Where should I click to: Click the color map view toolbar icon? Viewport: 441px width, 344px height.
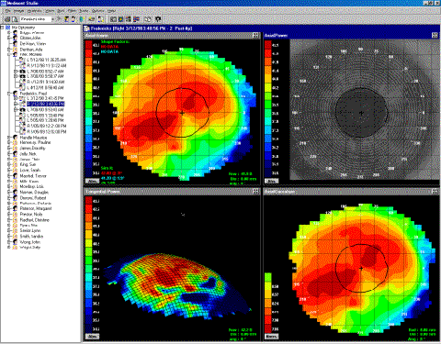click(x=120, y=19)
